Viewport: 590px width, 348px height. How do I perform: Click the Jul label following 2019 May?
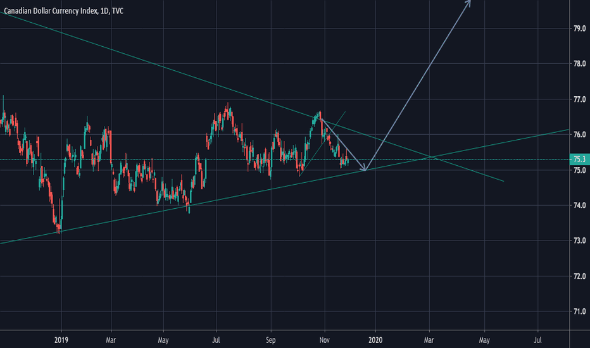click(216, 340)
